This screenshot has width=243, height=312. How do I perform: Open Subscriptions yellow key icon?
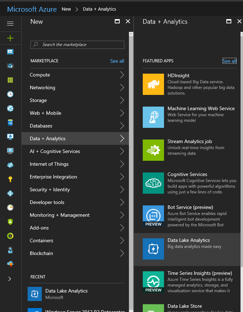pos(10,179)
